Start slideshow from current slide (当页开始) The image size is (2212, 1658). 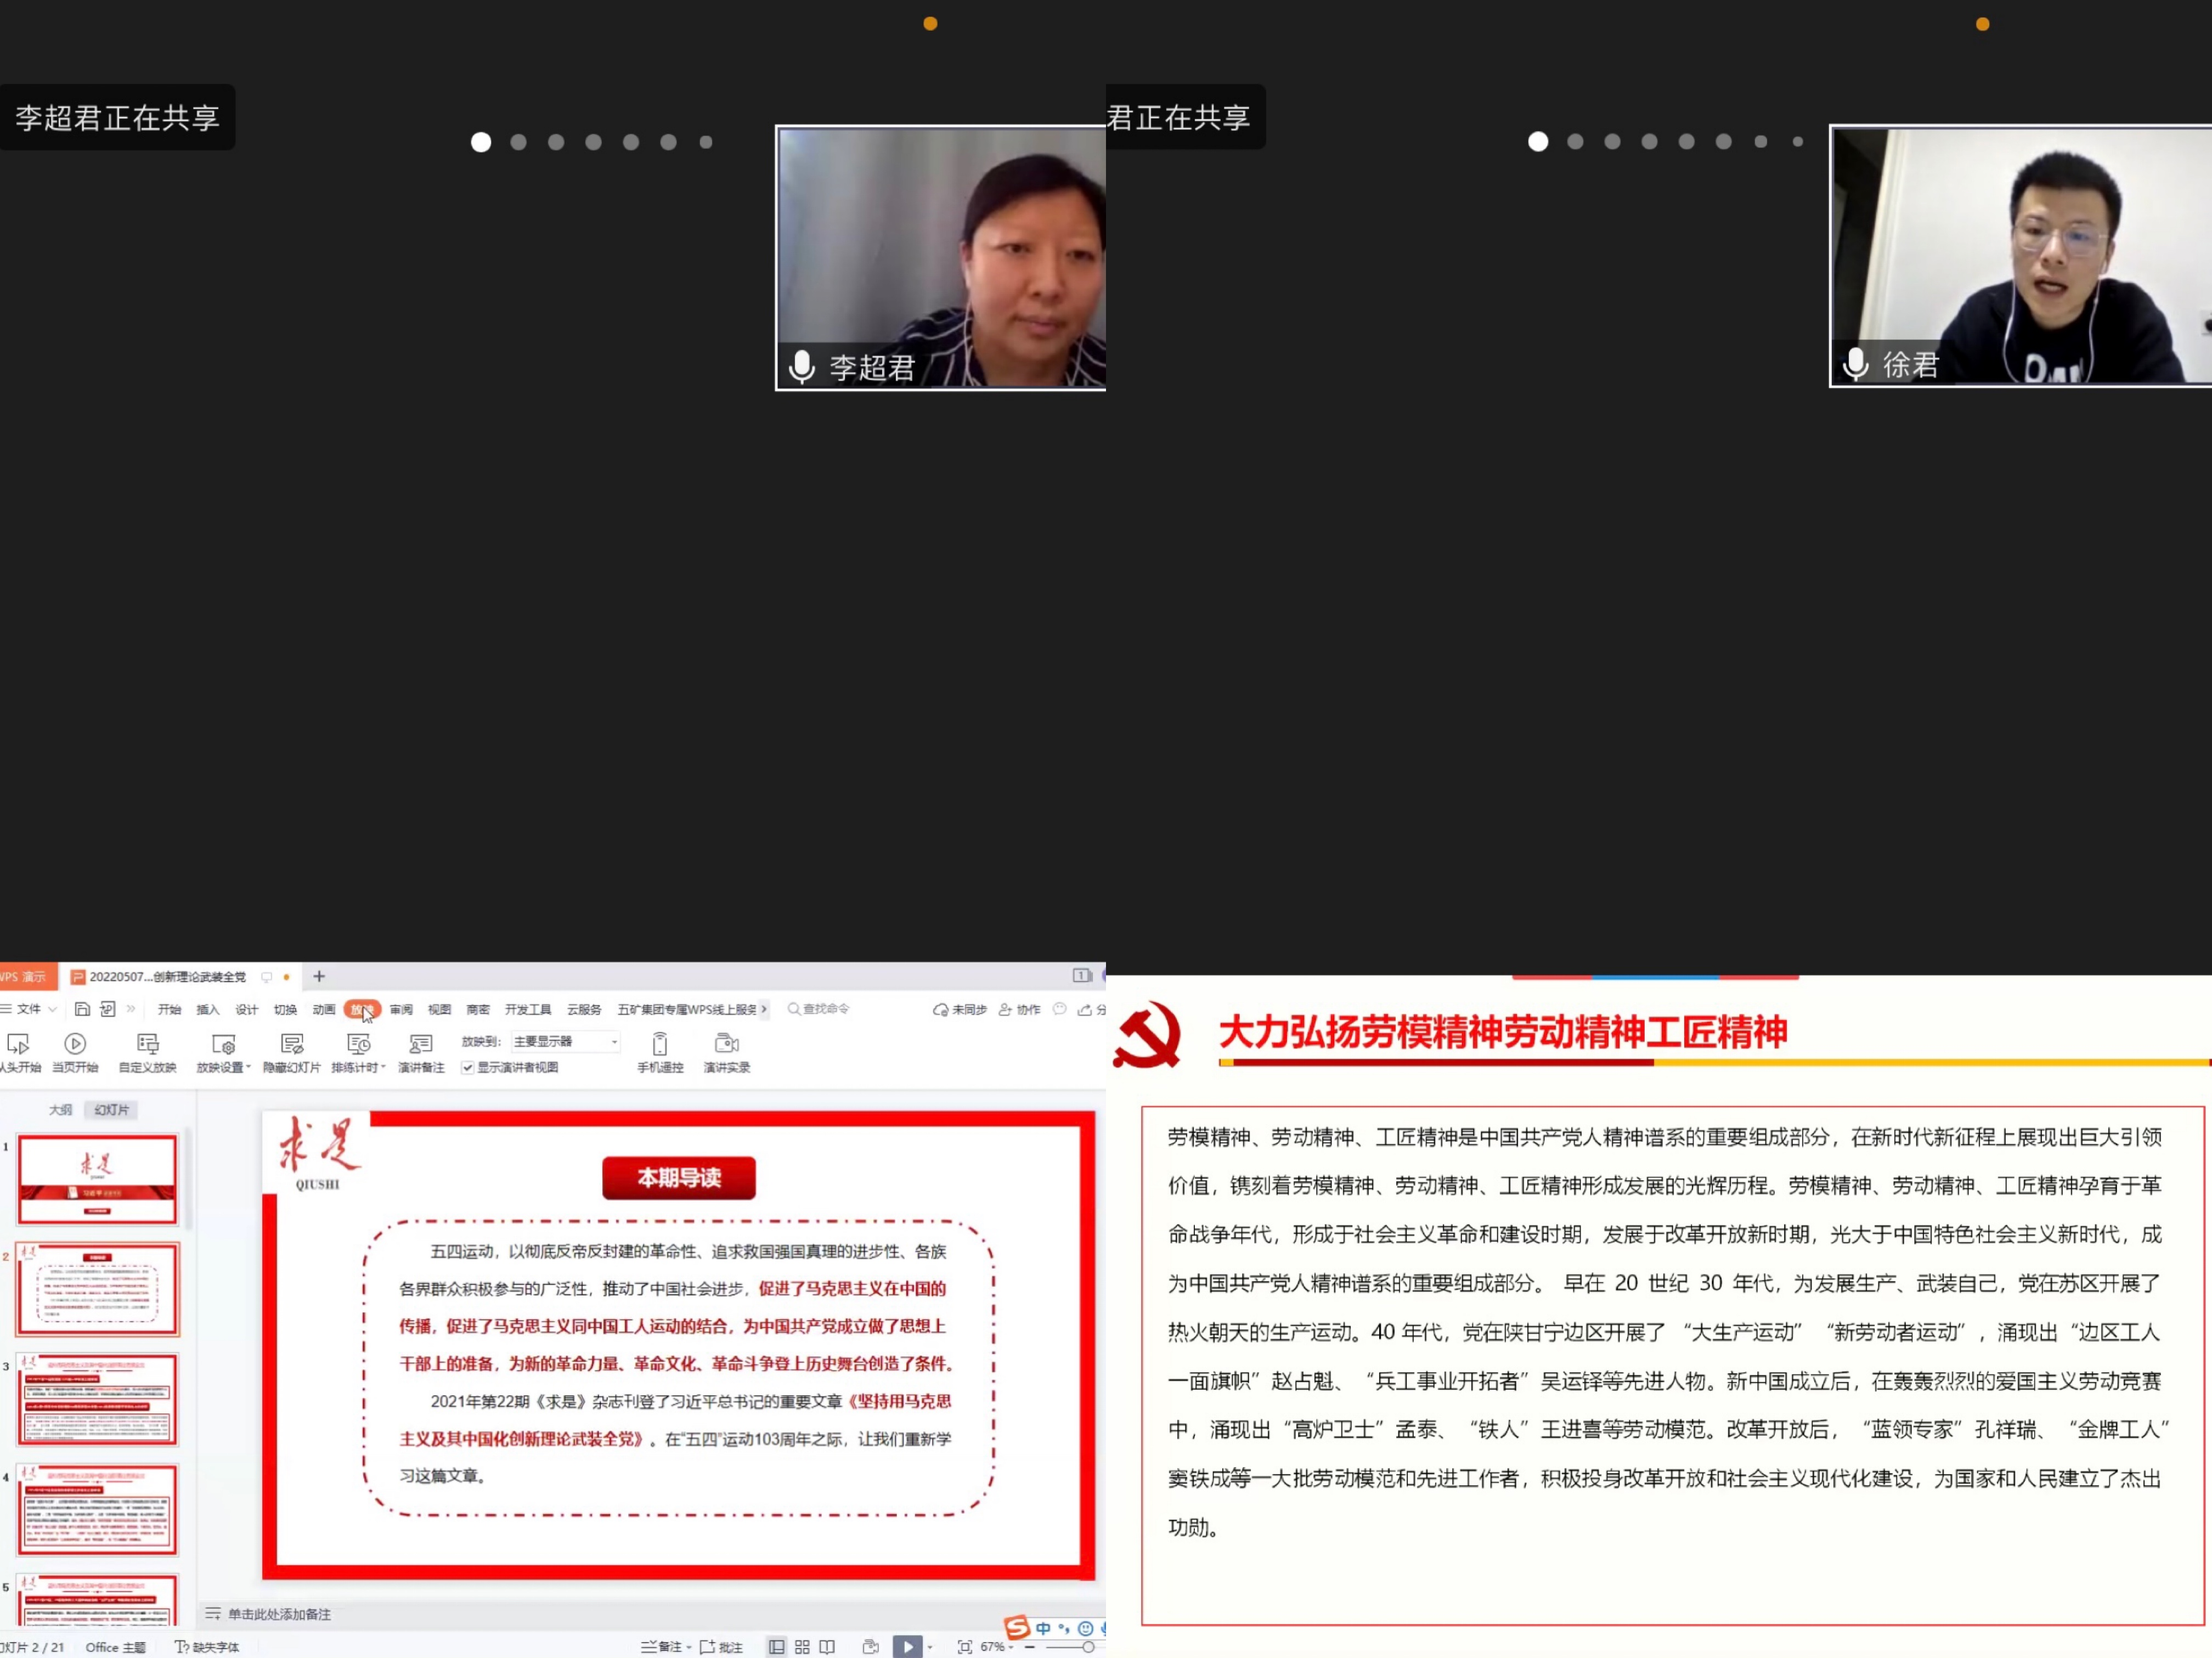[x=75, y=1045]
